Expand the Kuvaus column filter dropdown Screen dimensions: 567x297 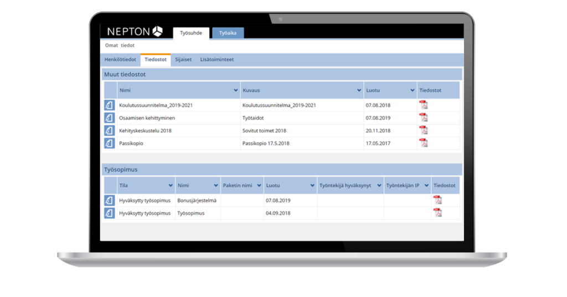[359, 90]
